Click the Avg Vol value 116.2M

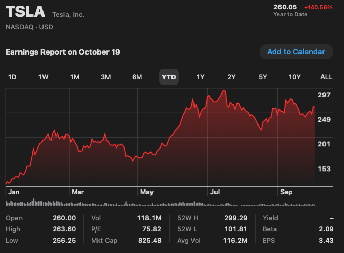(235, 240)
